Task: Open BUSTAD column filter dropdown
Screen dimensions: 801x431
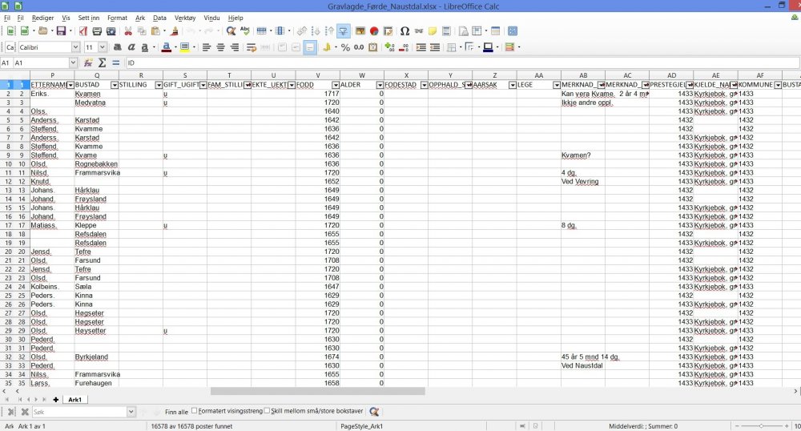Action: [114, 84]
